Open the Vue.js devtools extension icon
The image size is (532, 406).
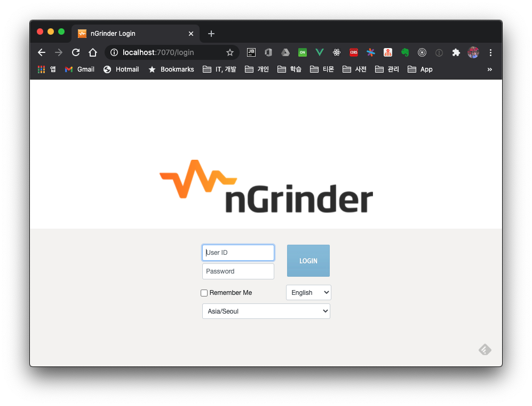click(x=320, y=52)
